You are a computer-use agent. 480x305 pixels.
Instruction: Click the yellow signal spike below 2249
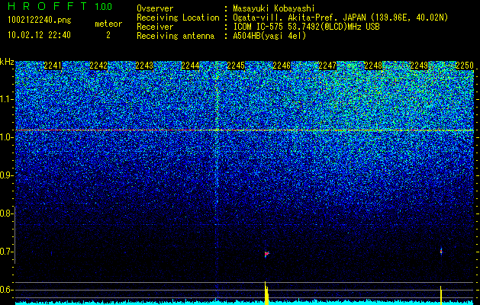[x=441, y=295]
